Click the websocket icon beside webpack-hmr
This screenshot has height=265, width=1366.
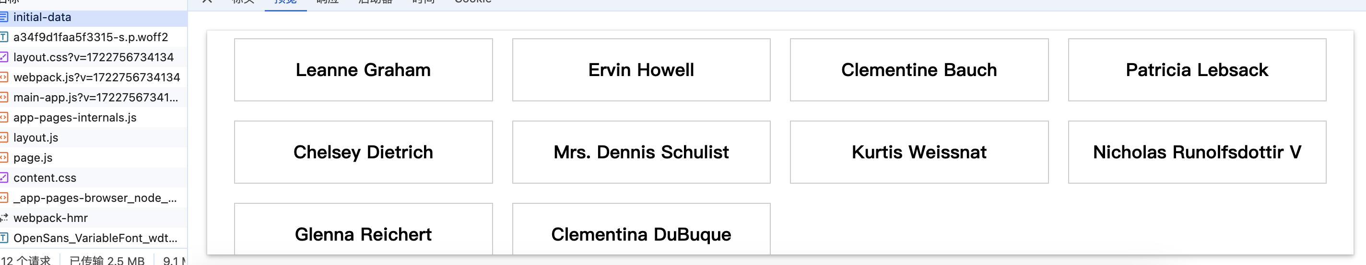(x=4, y=218)
